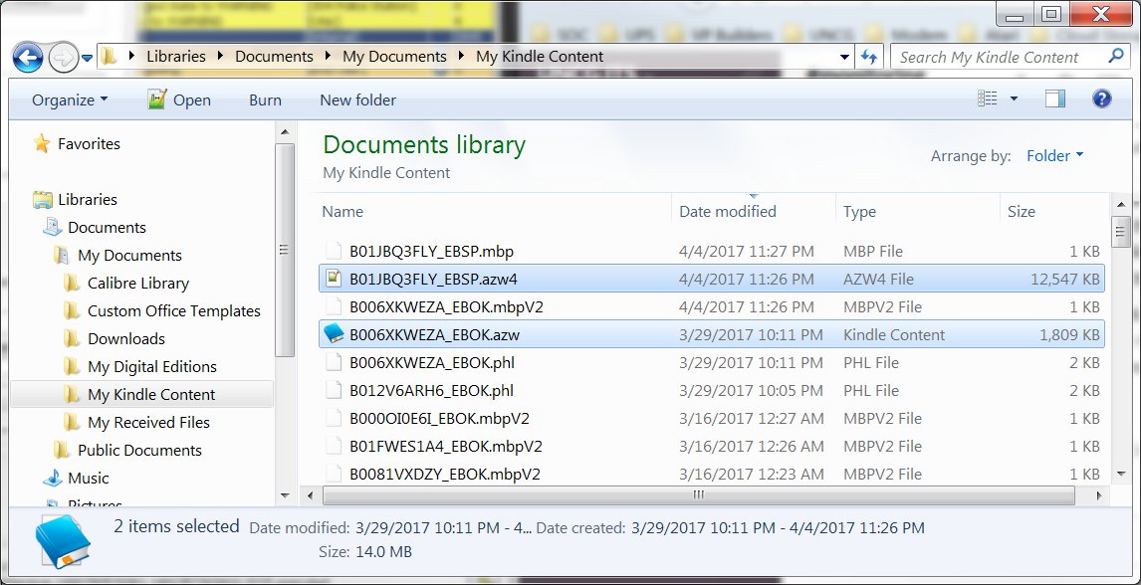Image resolution: width=1141 pixels, height=585 pixels.
Task: Show the preview pane
Action: point(1055,98)
